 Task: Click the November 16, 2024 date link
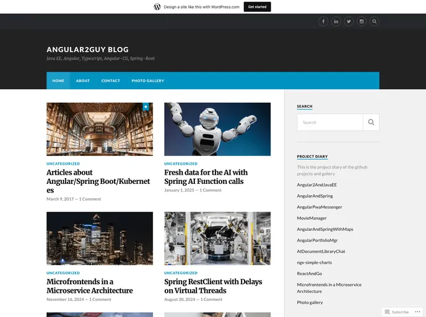click(x=65, y=299)
